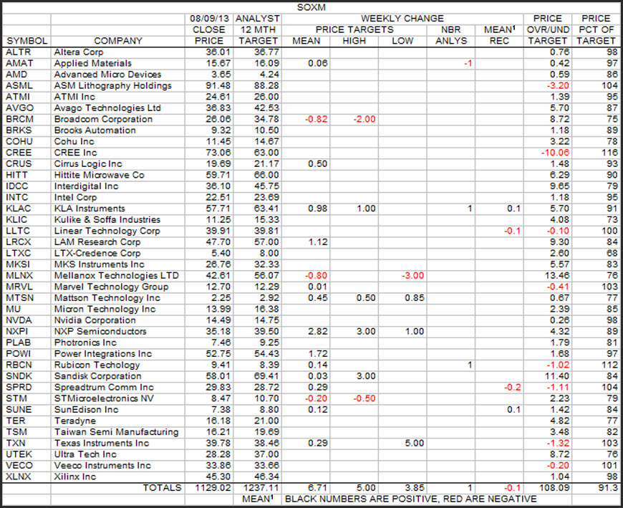The height and width of the screenshot is (508, 623).
Task: Select the 5.00 low value in TXN row
Action: (415, 443)
